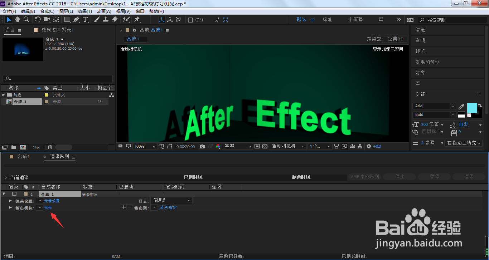
Task: Select the Rectangle shape tool
Action: [67, 19]
